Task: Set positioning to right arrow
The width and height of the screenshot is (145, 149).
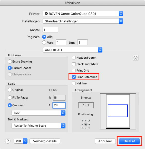Action: [89, 124]
